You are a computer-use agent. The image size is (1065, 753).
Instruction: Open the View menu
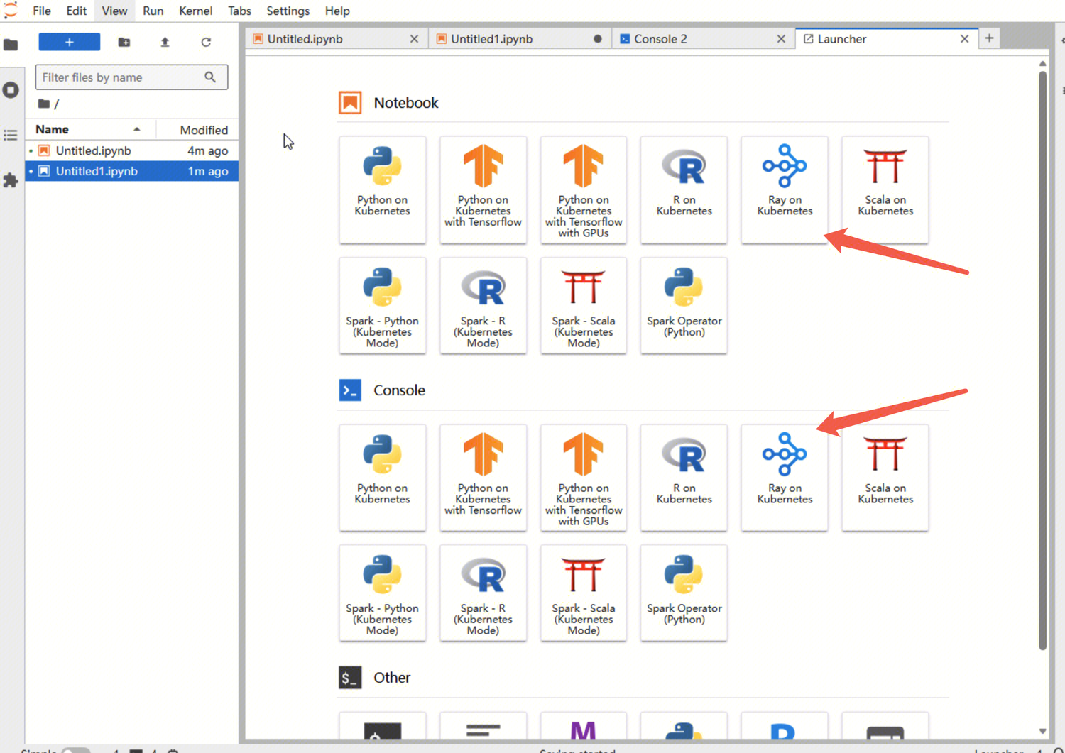click(x=114, y=11)
